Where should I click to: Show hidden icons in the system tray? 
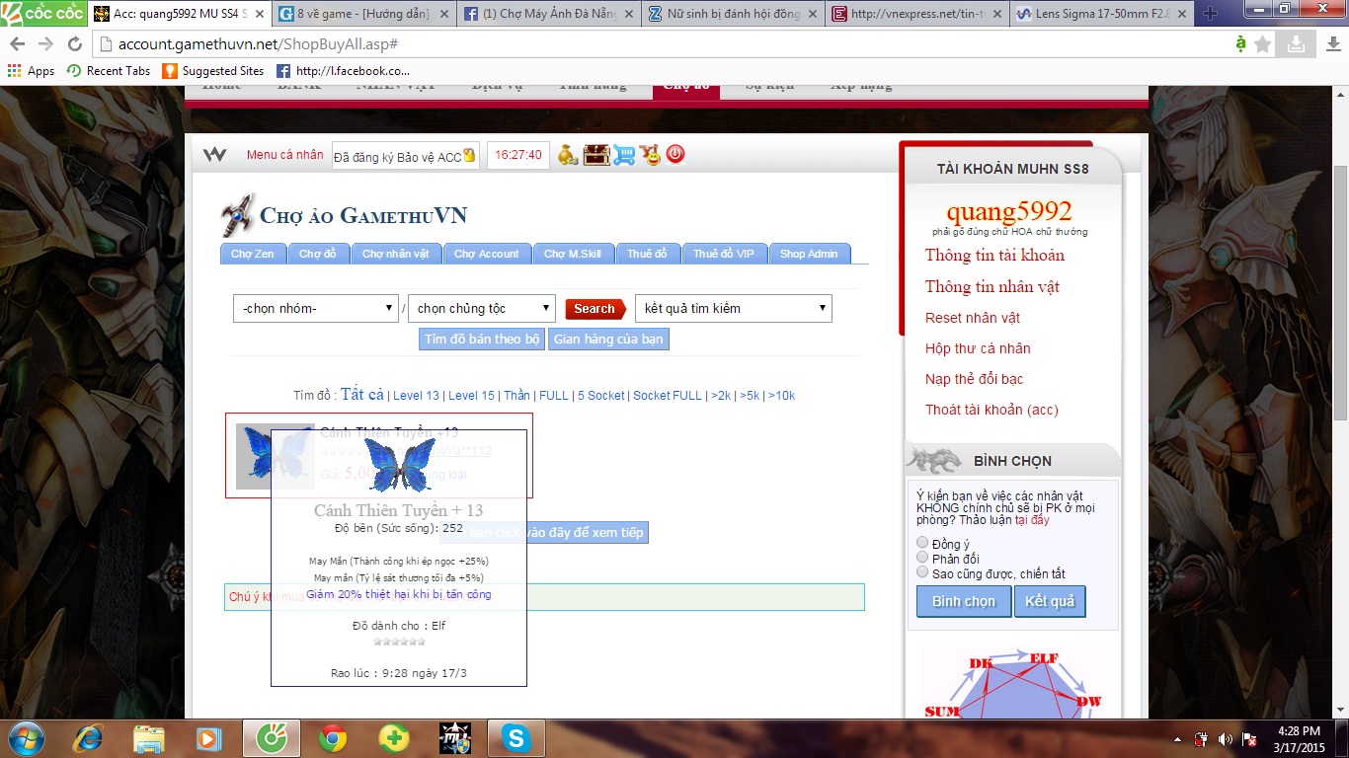pos(1177,739)
